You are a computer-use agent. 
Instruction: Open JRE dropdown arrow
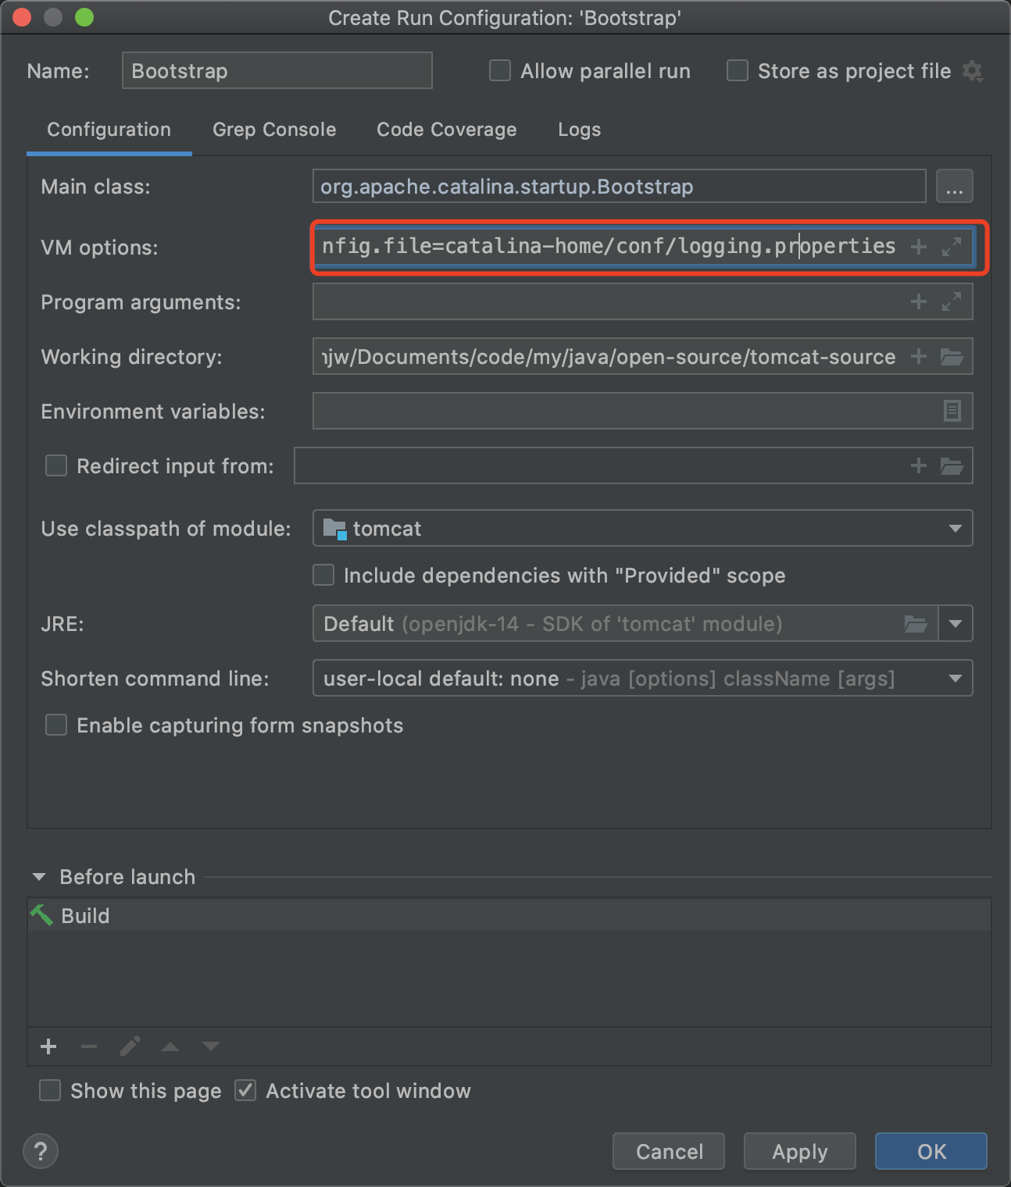955,623
